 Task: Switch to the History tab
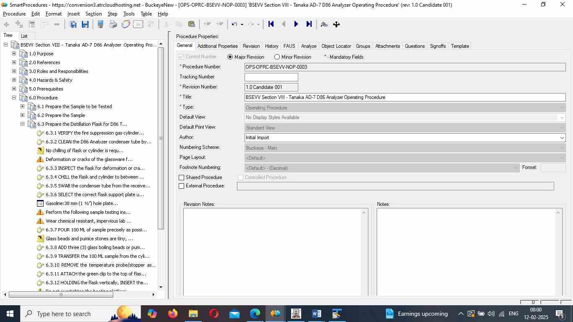(271, 46)
